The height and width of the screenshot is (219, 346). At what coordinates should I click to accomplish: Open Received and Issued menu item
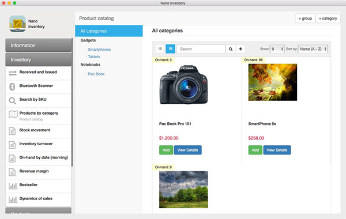pos(39,73)
